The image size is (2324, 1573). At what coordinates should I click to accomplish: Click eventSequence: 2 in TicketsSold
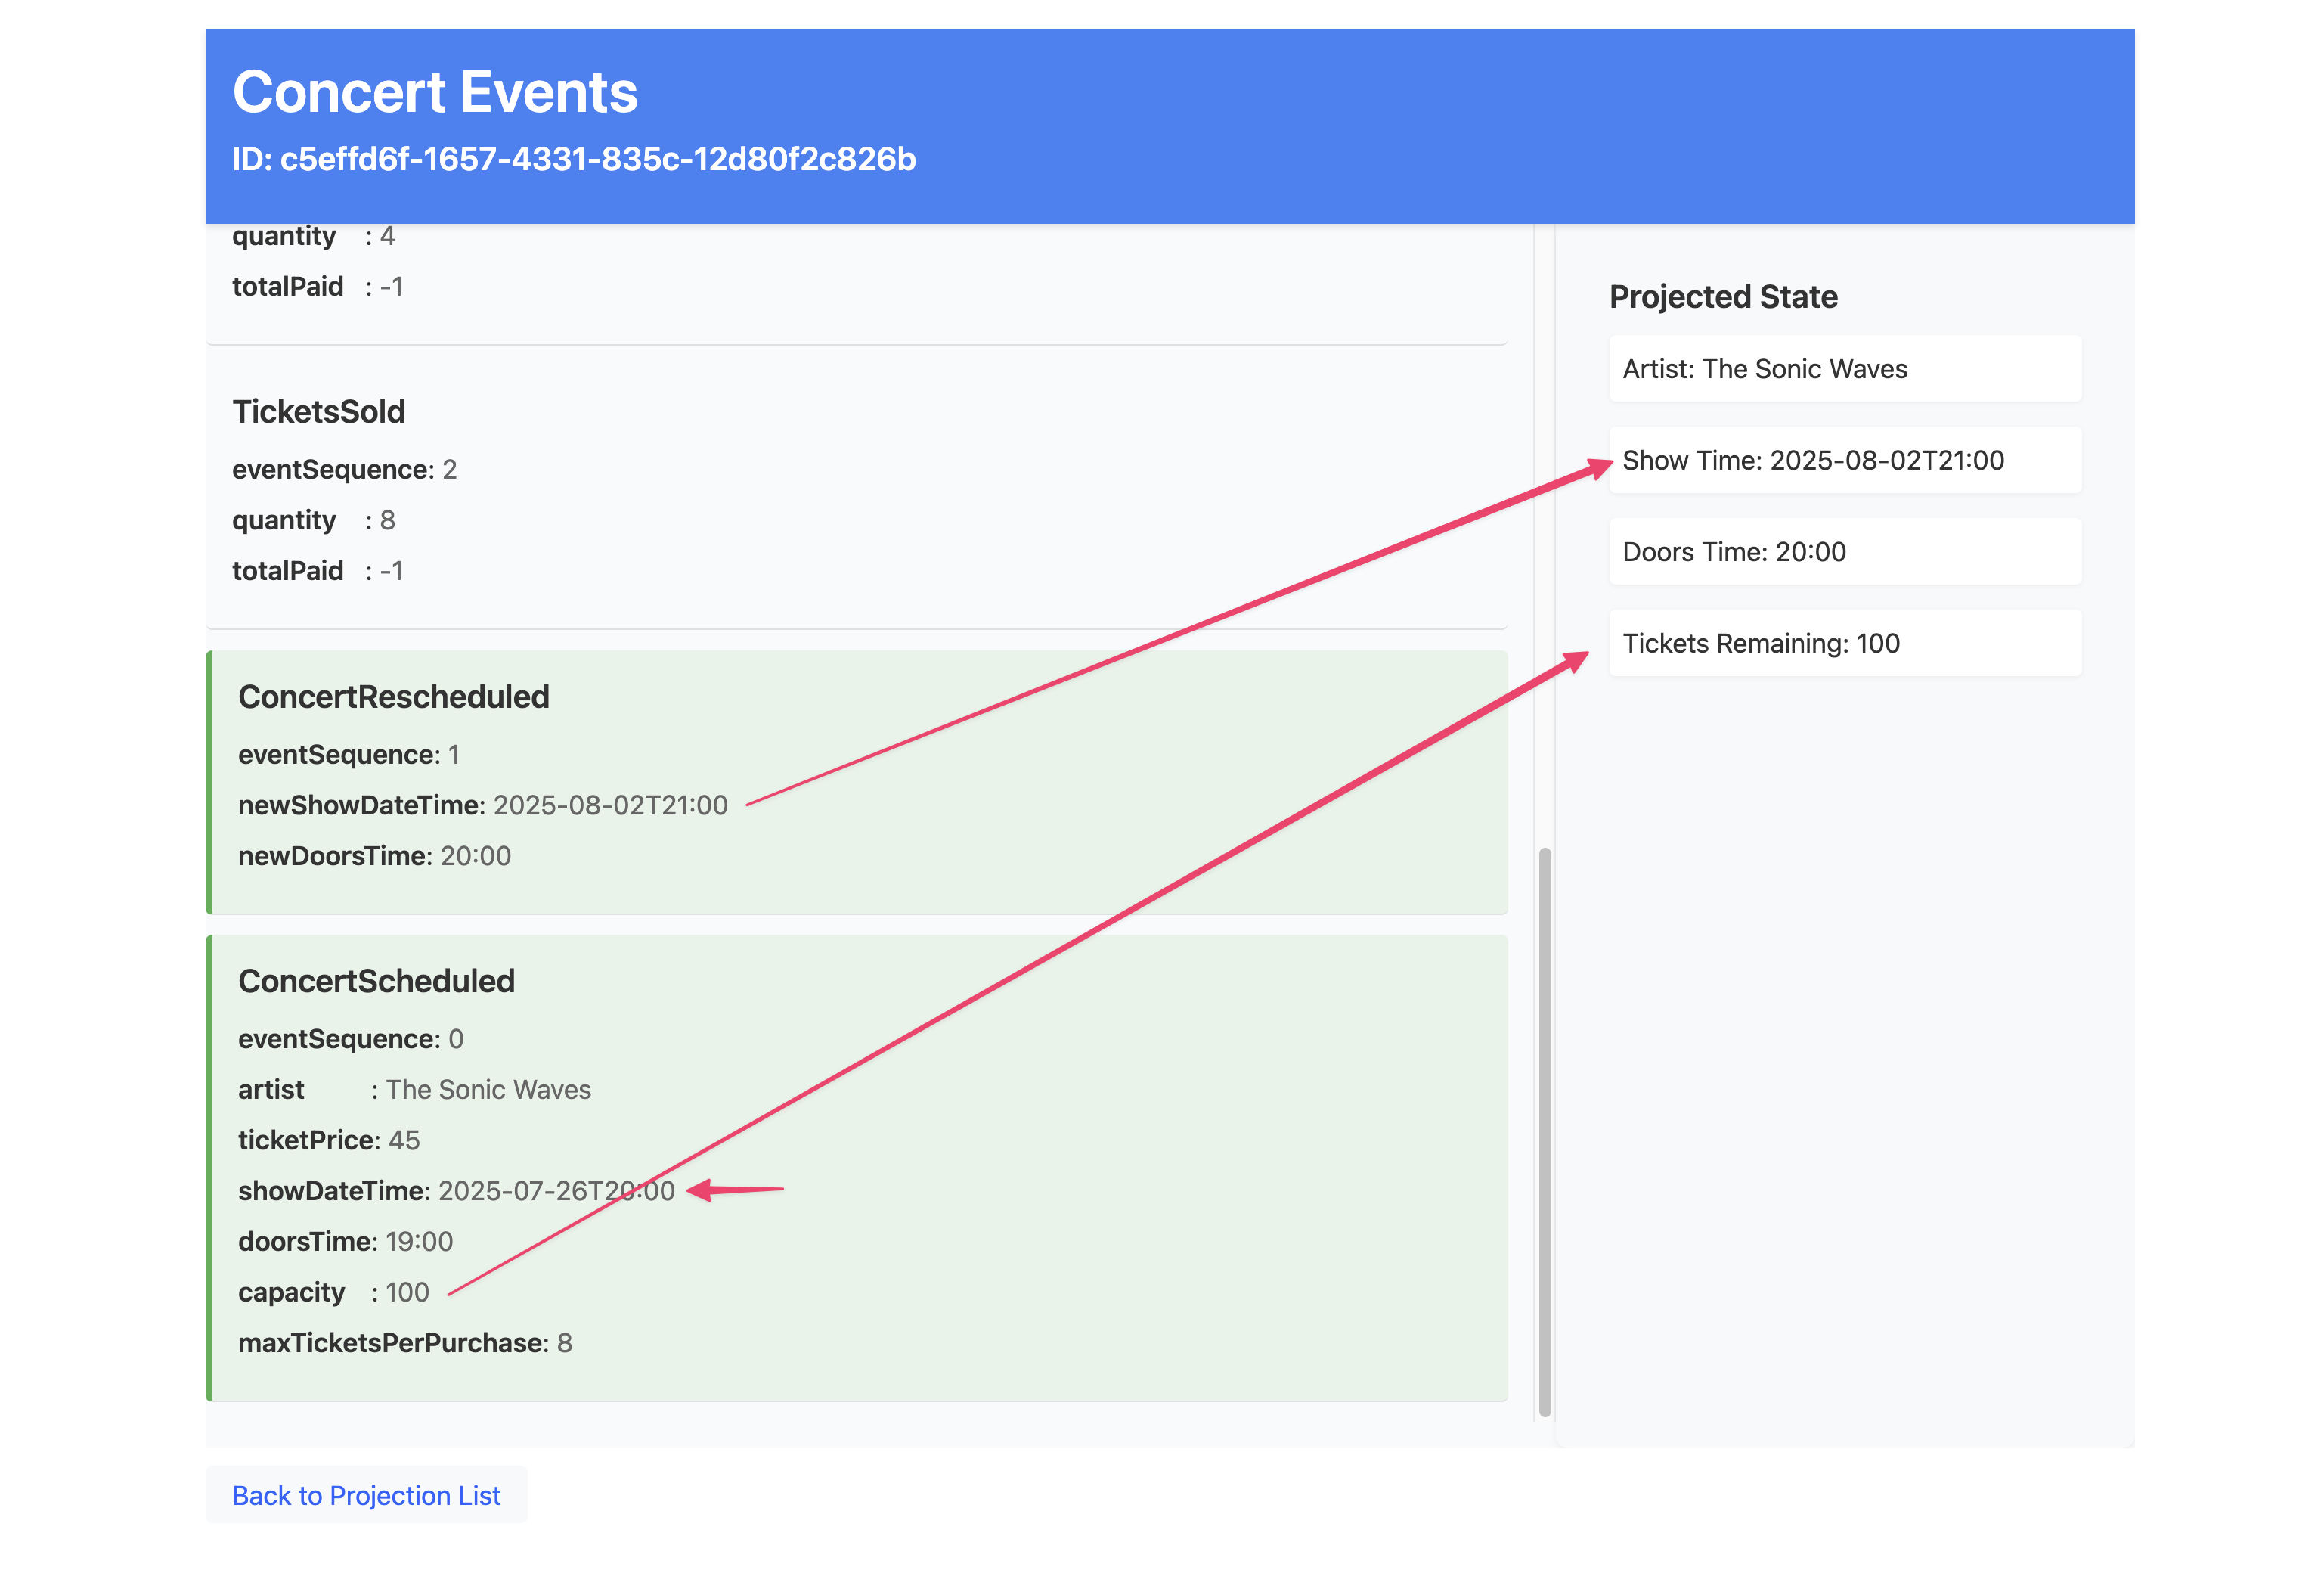tap(344, 469)
